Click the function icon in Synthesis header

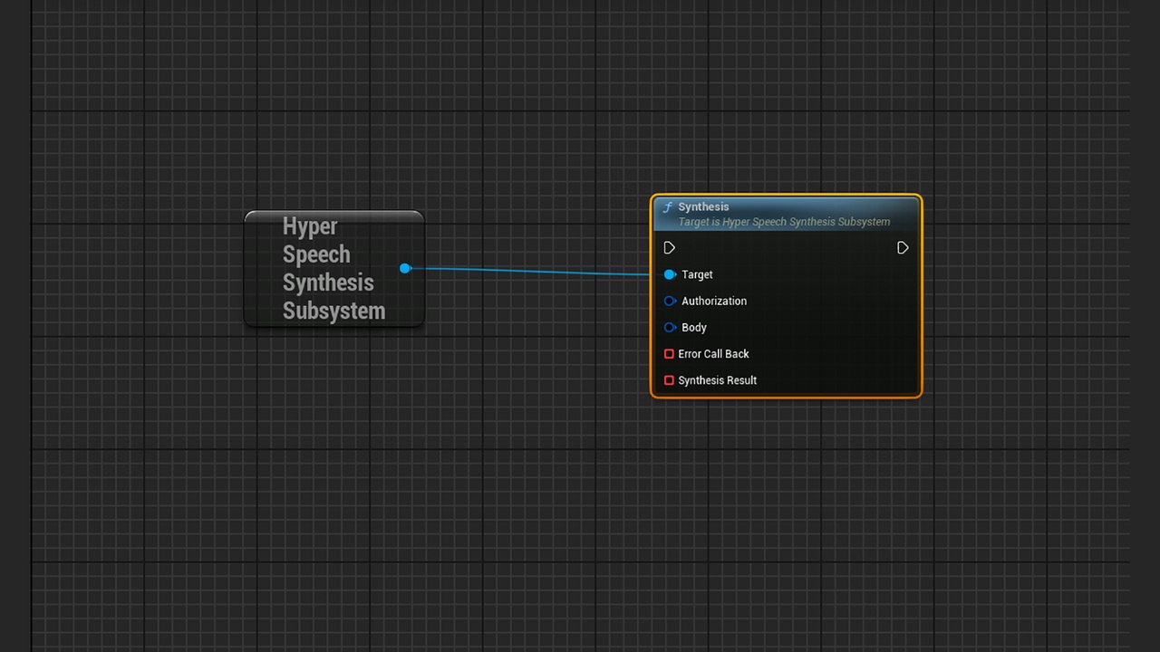click(668, 207)
